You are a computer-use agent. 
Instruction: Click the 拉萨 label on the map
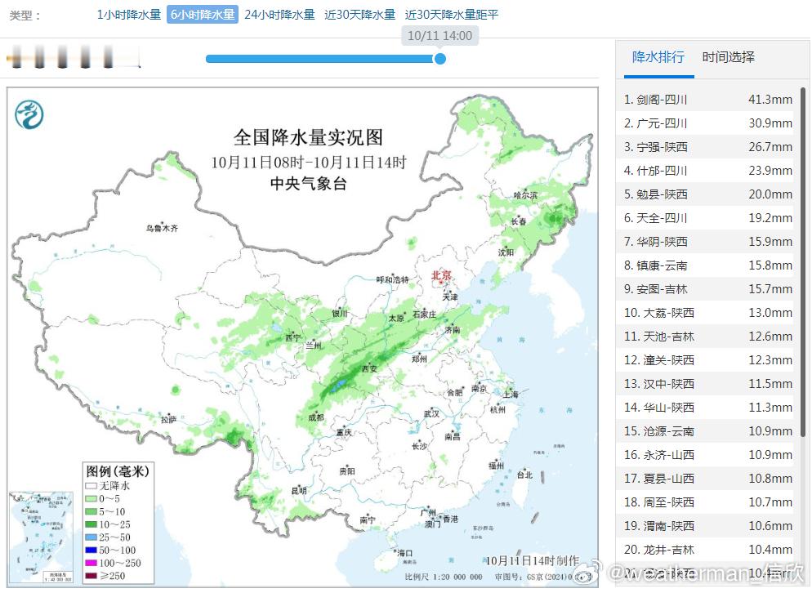[x=169, y=420]
